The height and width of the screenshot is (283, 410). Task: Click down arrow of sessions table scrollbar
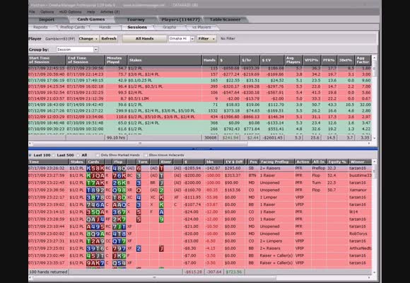[x=375, y=138]
